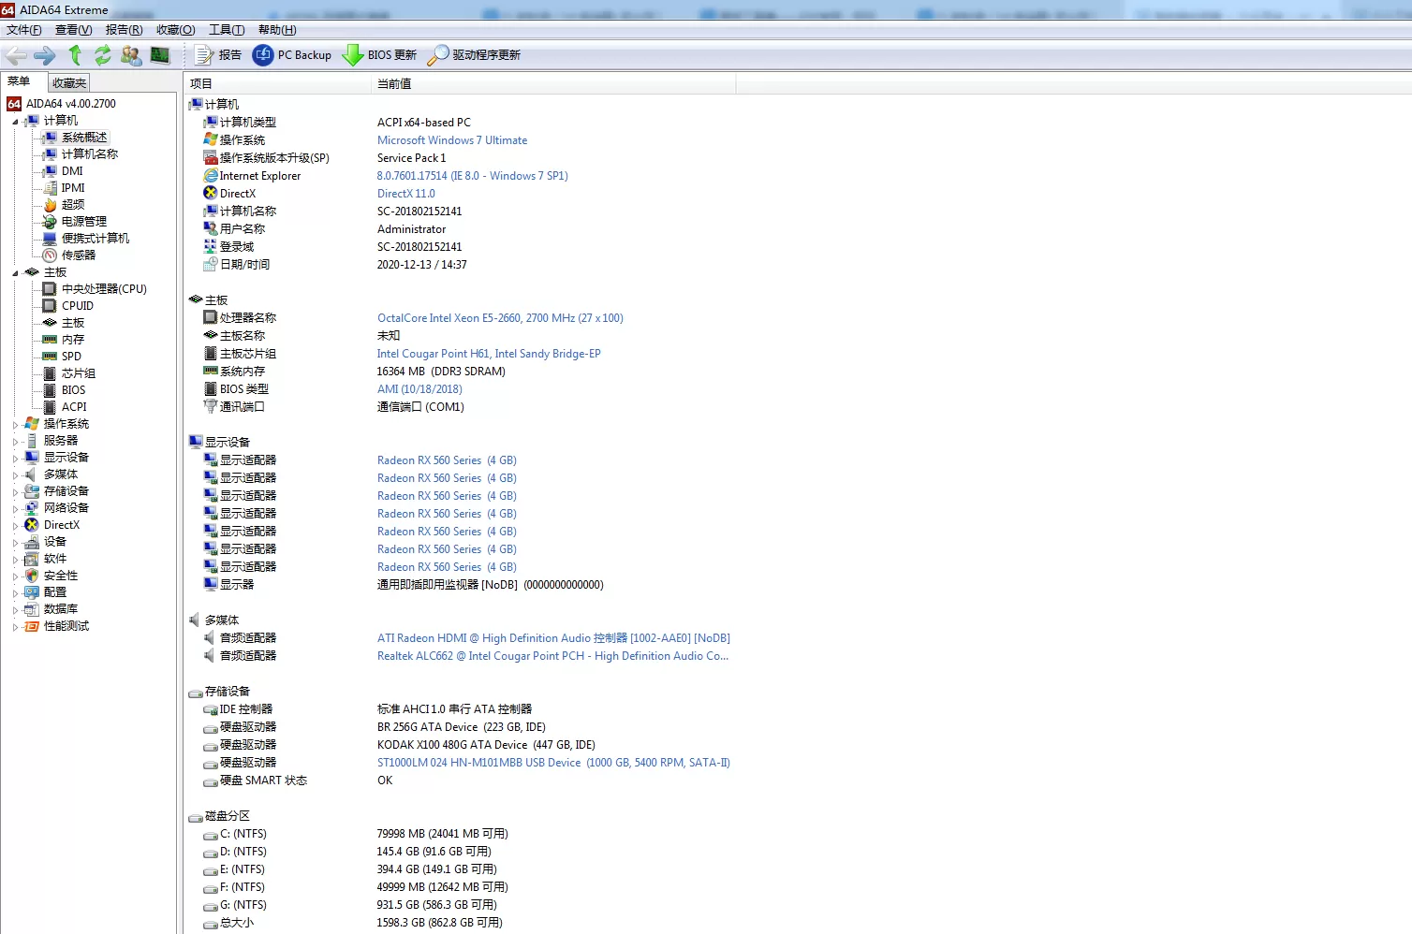
Task: Click the 驱动程序更新 driver update button
Action: (x=474, y=55)
